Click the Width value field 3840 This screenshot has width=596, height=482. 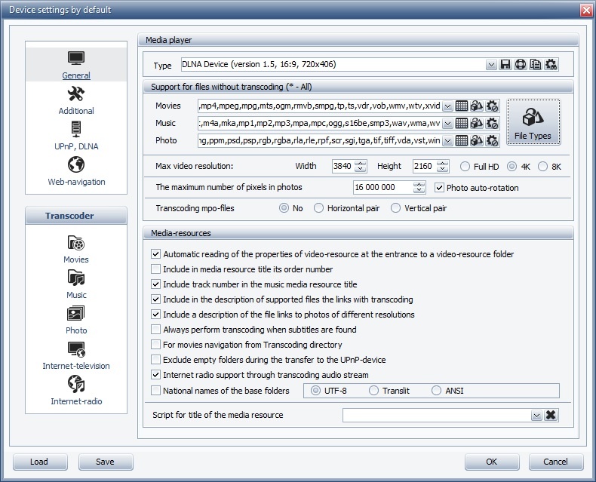(343, 166)
